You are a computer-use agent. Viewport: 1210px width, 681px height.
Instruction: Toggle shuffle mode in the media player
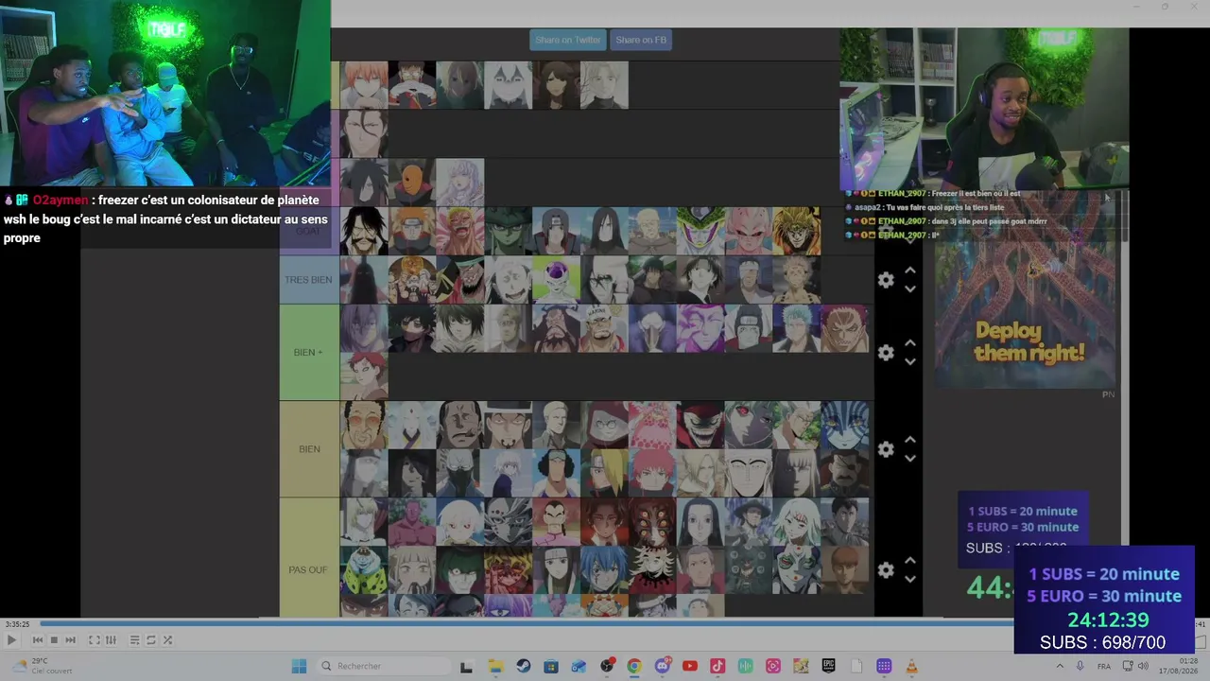167,640
